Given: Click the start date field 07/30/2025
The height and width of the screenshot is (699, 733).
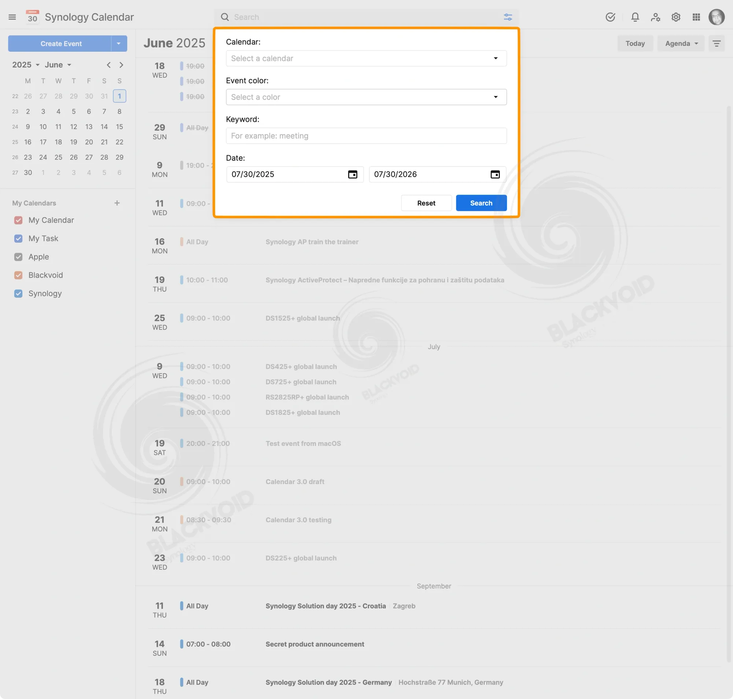Looking at the screenshot, I should [x=294, y=174].
